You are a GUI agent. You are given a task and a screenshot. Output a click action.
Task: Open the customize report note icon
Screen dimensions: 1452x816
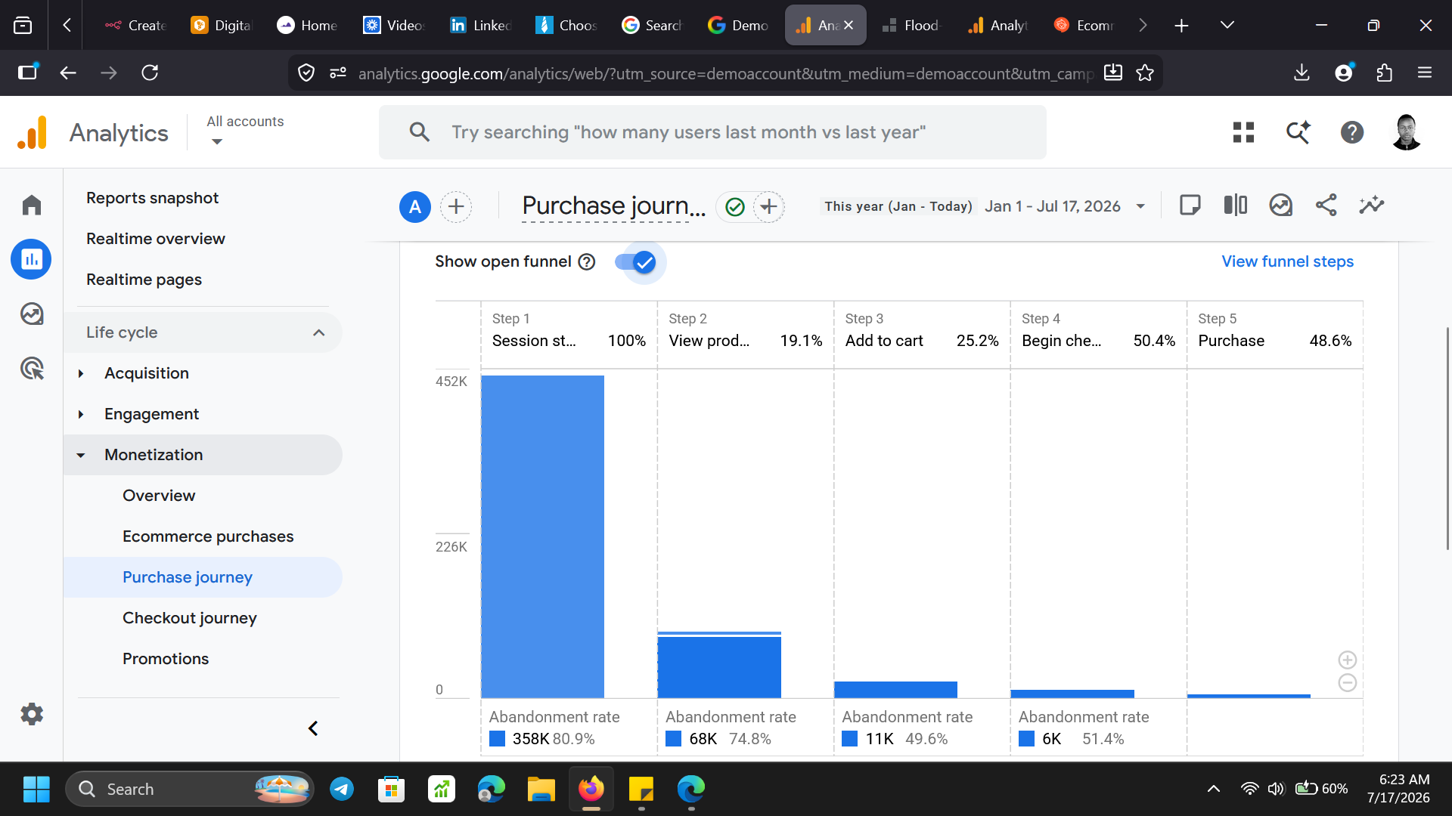1190,206
